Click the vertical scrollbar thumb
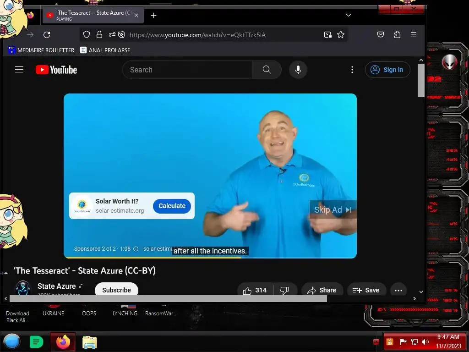The height and width of the screenshot is (352, 469). [x=421, y=80]
